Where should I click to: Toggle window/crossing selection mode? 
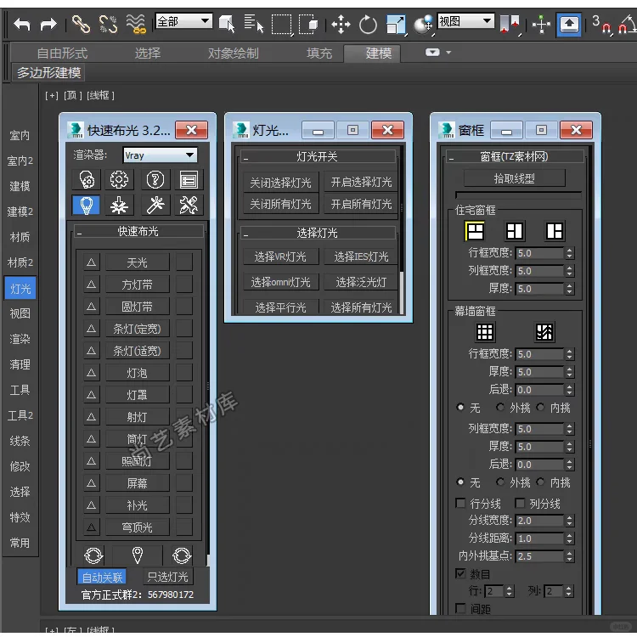coord(309,25)
